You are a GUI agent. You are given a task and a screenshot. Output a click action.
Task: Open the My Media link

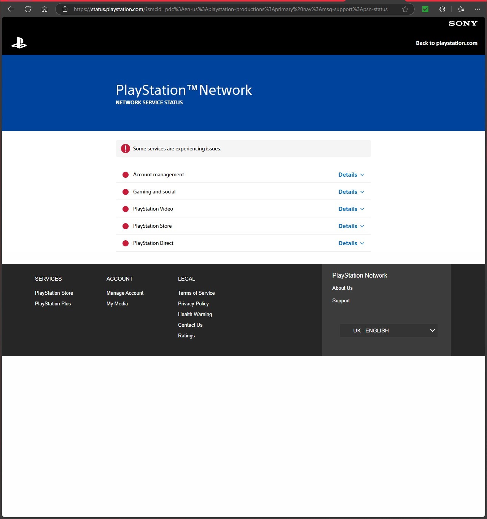117,303
